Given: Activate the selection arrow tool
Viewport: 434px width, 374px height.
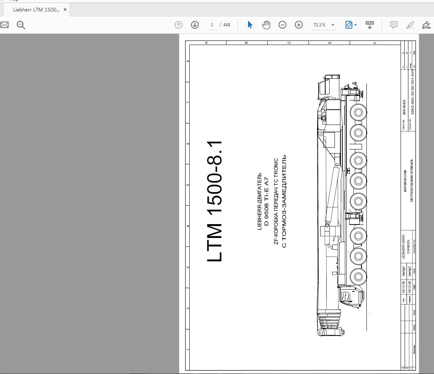Looking at the screenshot, I should pos(250,25).
